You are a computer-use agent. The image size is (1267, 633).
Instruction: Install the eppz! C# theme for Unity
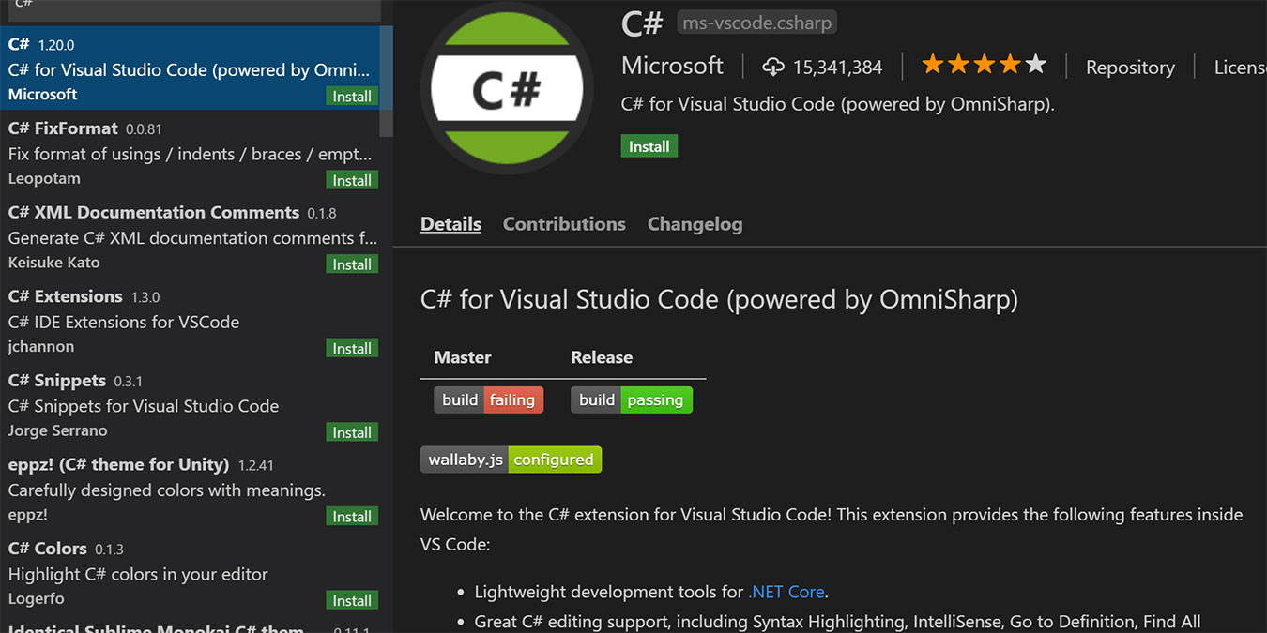(352, 517)
